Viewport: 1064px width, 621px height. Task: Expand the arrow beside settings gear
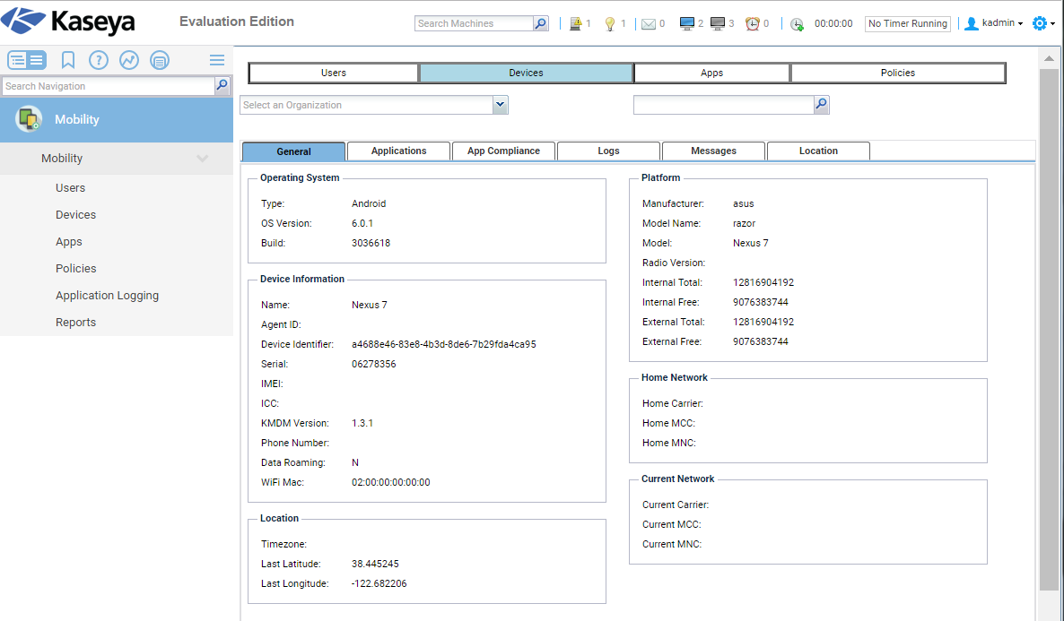point(1052,23)
